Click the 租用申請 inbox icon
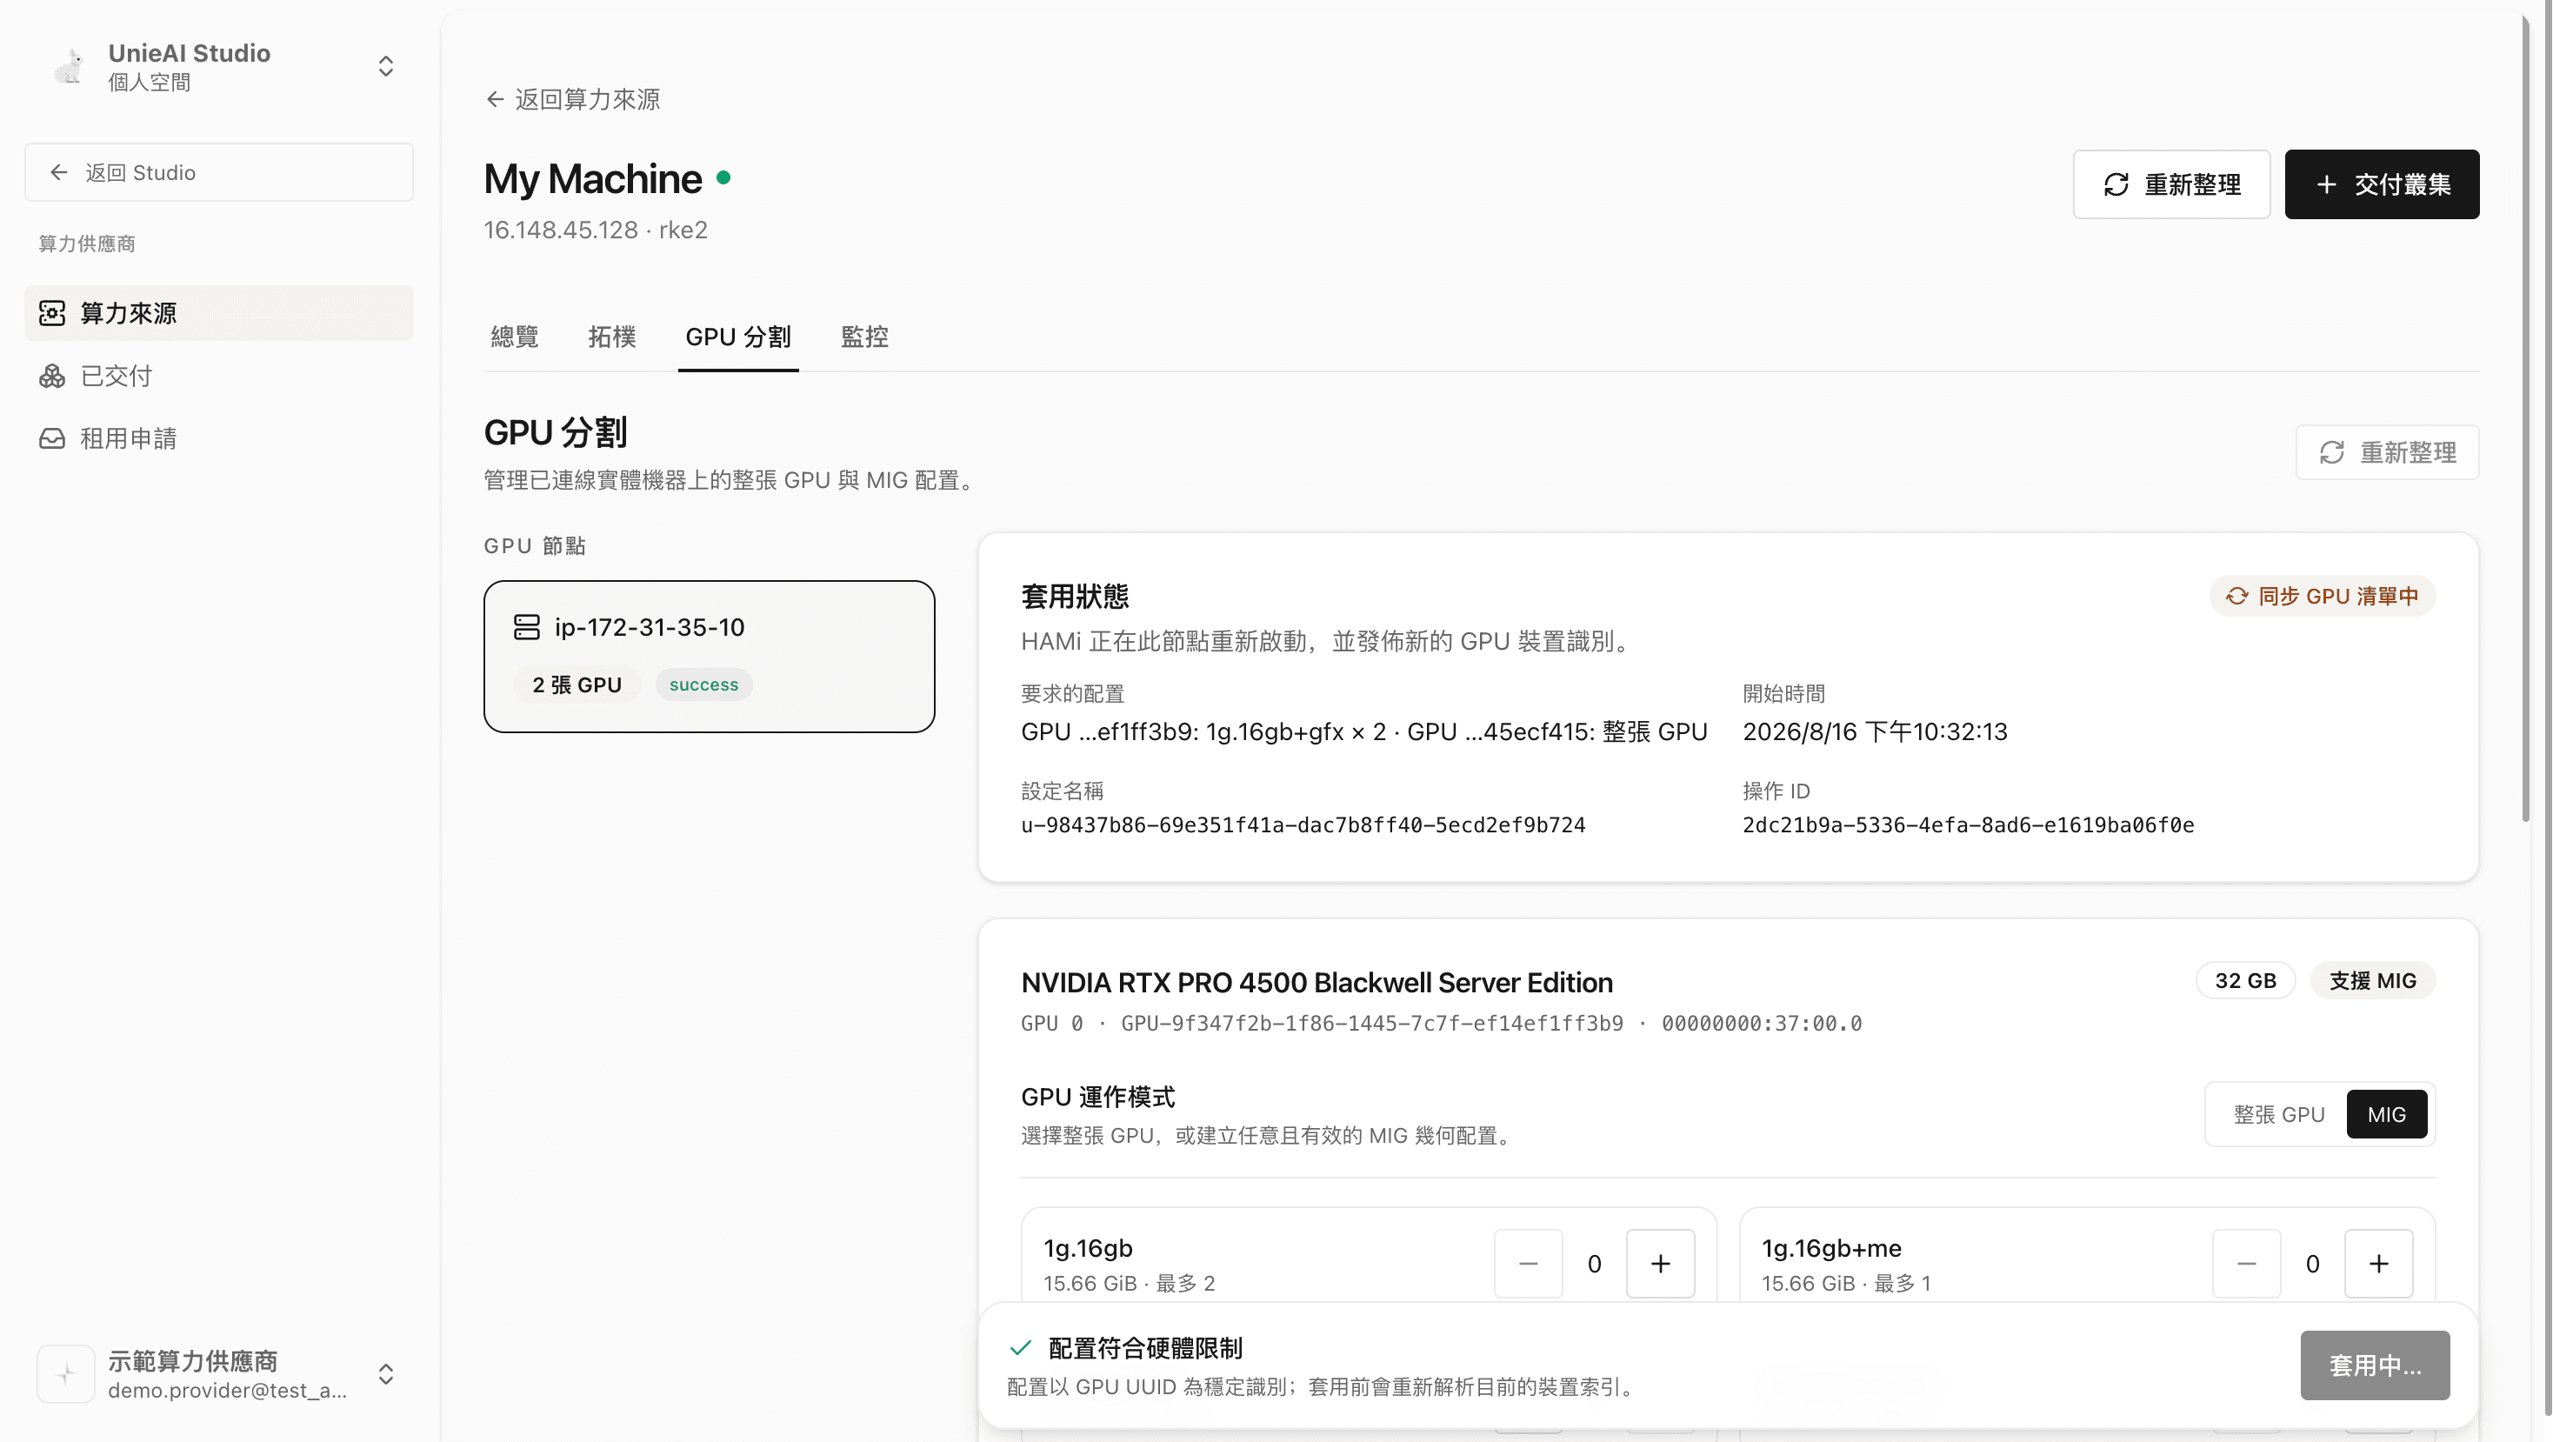 click(52, 438)
